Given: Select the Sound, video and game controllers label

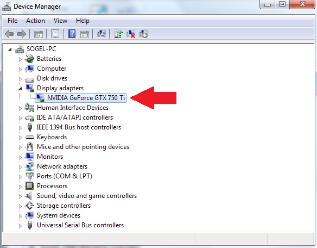Looking at the screenshot, I should click(x=87, y=196).
